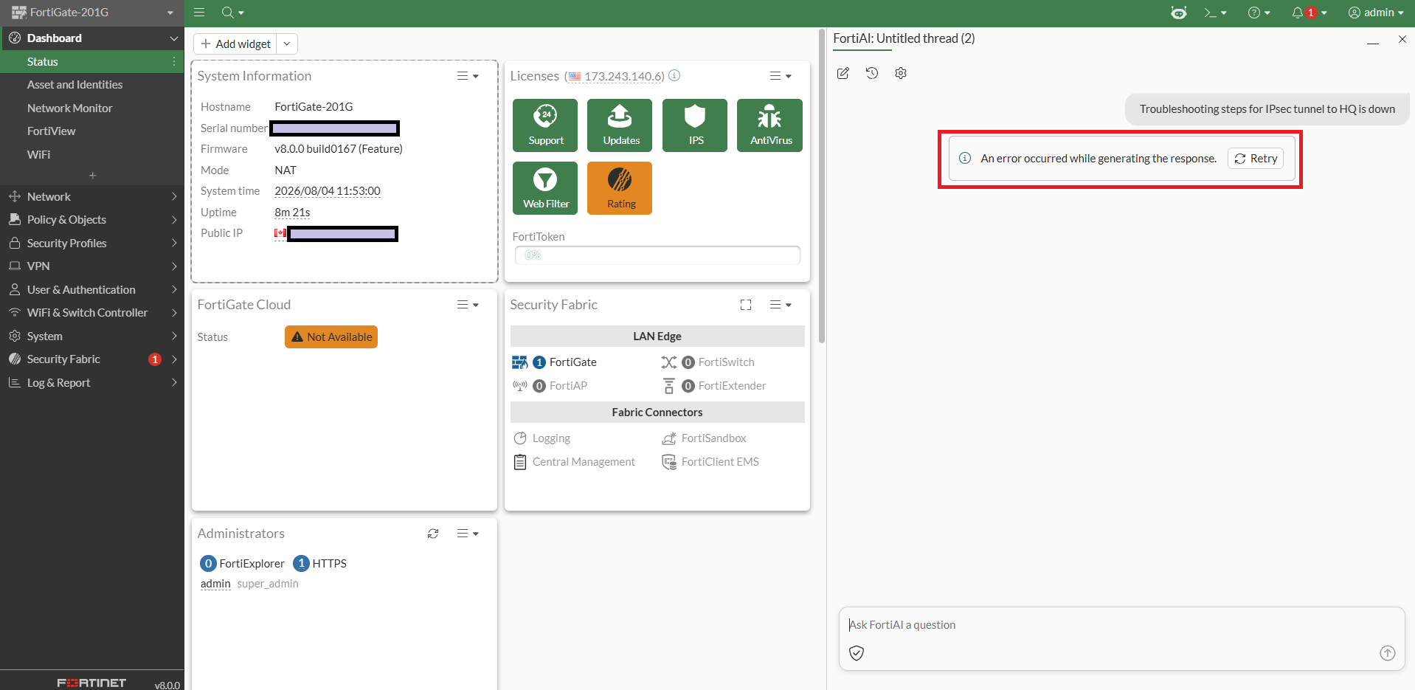Open System Information widget menu
1415x690 pixels.
(468, 76)
